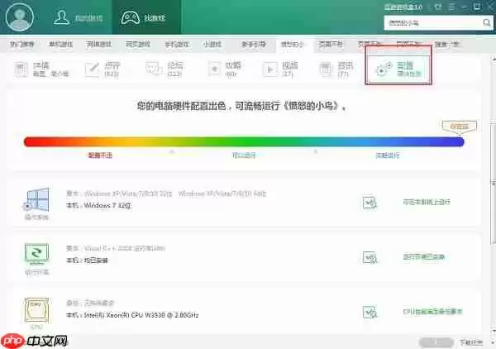Select the 网络游戏 category tab
The image size is (496, 349).
pyautogui.click(x=99, y=45)
